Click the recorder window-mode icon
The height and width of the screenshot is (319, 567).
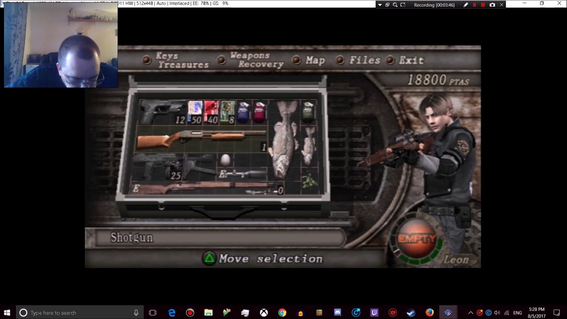click(387, 5)
